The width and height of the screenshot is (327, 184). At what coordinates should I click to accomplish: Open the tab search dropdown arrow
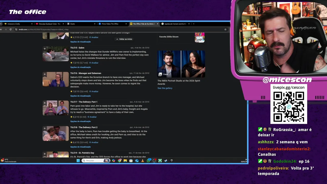point(1,24)
